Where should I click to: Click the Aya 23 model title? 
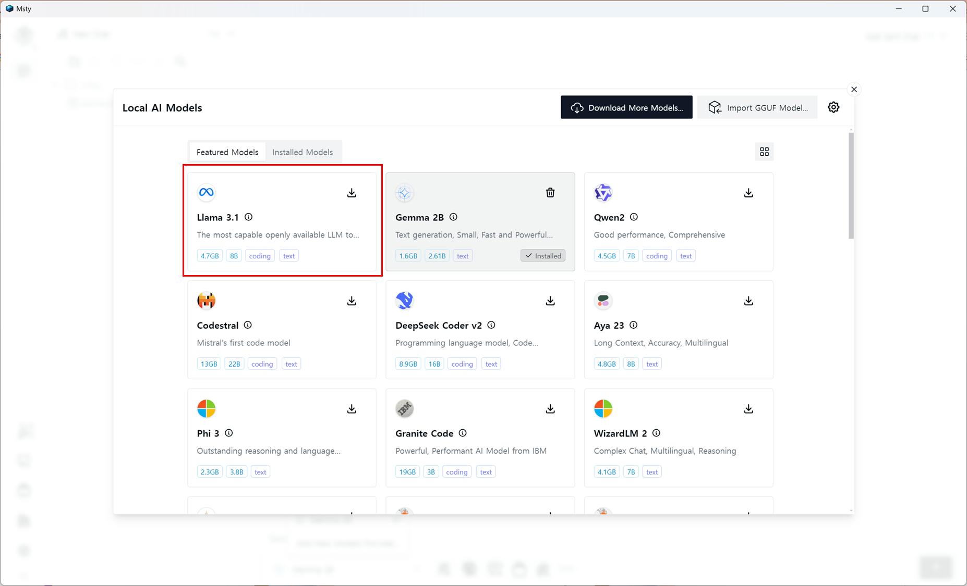[609, 326]
